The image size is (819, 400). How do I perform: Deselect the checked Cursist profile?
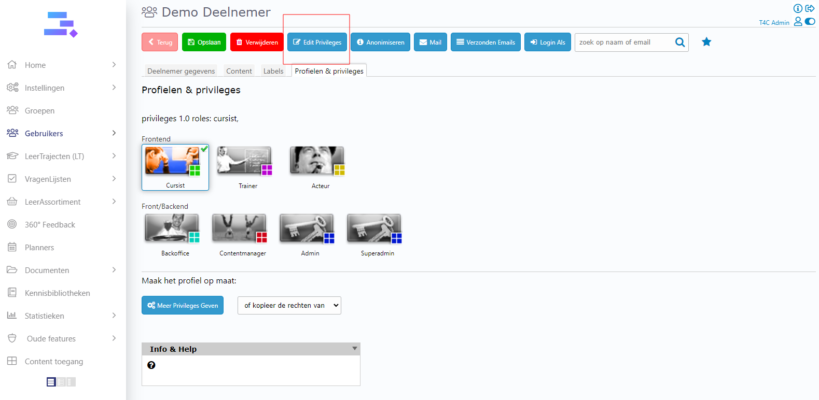[x=175, y=167]
